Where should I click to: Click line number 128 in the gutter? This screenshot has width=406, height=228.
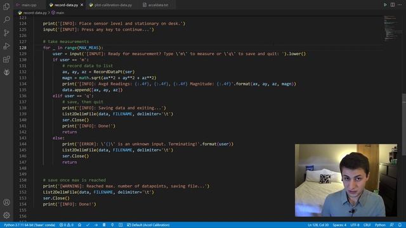pos(23,47)
